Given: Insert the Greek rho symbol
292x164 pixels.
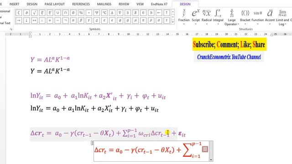Looking at the screenshot, I should 151,20.
